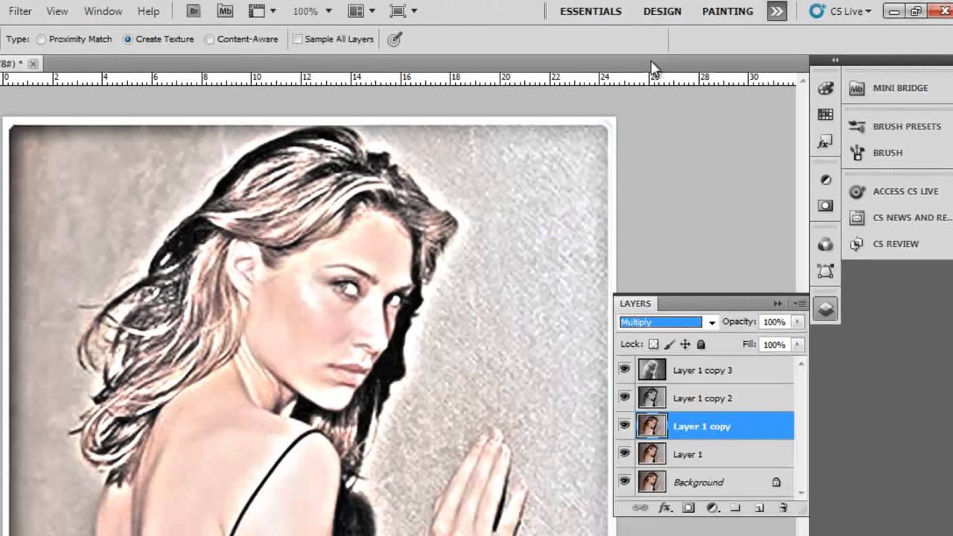
Task: Open the Styles panel fx icon
Action: 825,141
